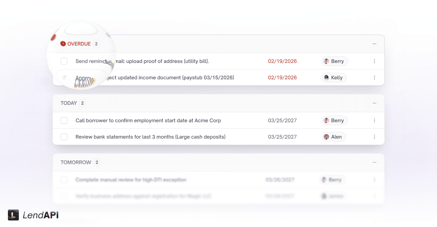Collapse the TOMORROW section
The height and width of the screenshot is (227, 437).
tap(374, 162)
